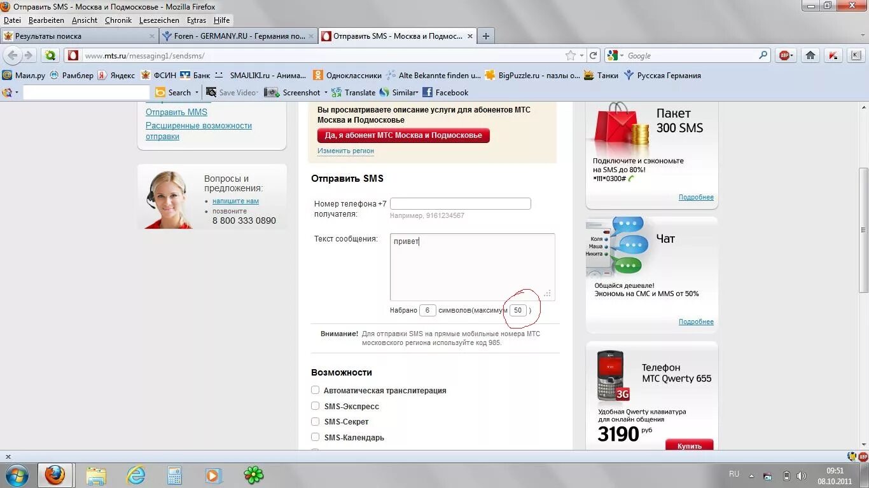Open a new tab with plus button
This screenshot has width=869, height=488.
click(486, 36)
